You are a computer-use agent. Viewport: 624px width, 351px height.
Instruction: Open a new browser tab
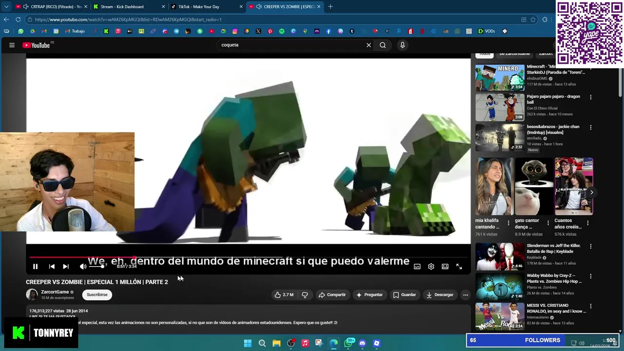tap(331, 7)
